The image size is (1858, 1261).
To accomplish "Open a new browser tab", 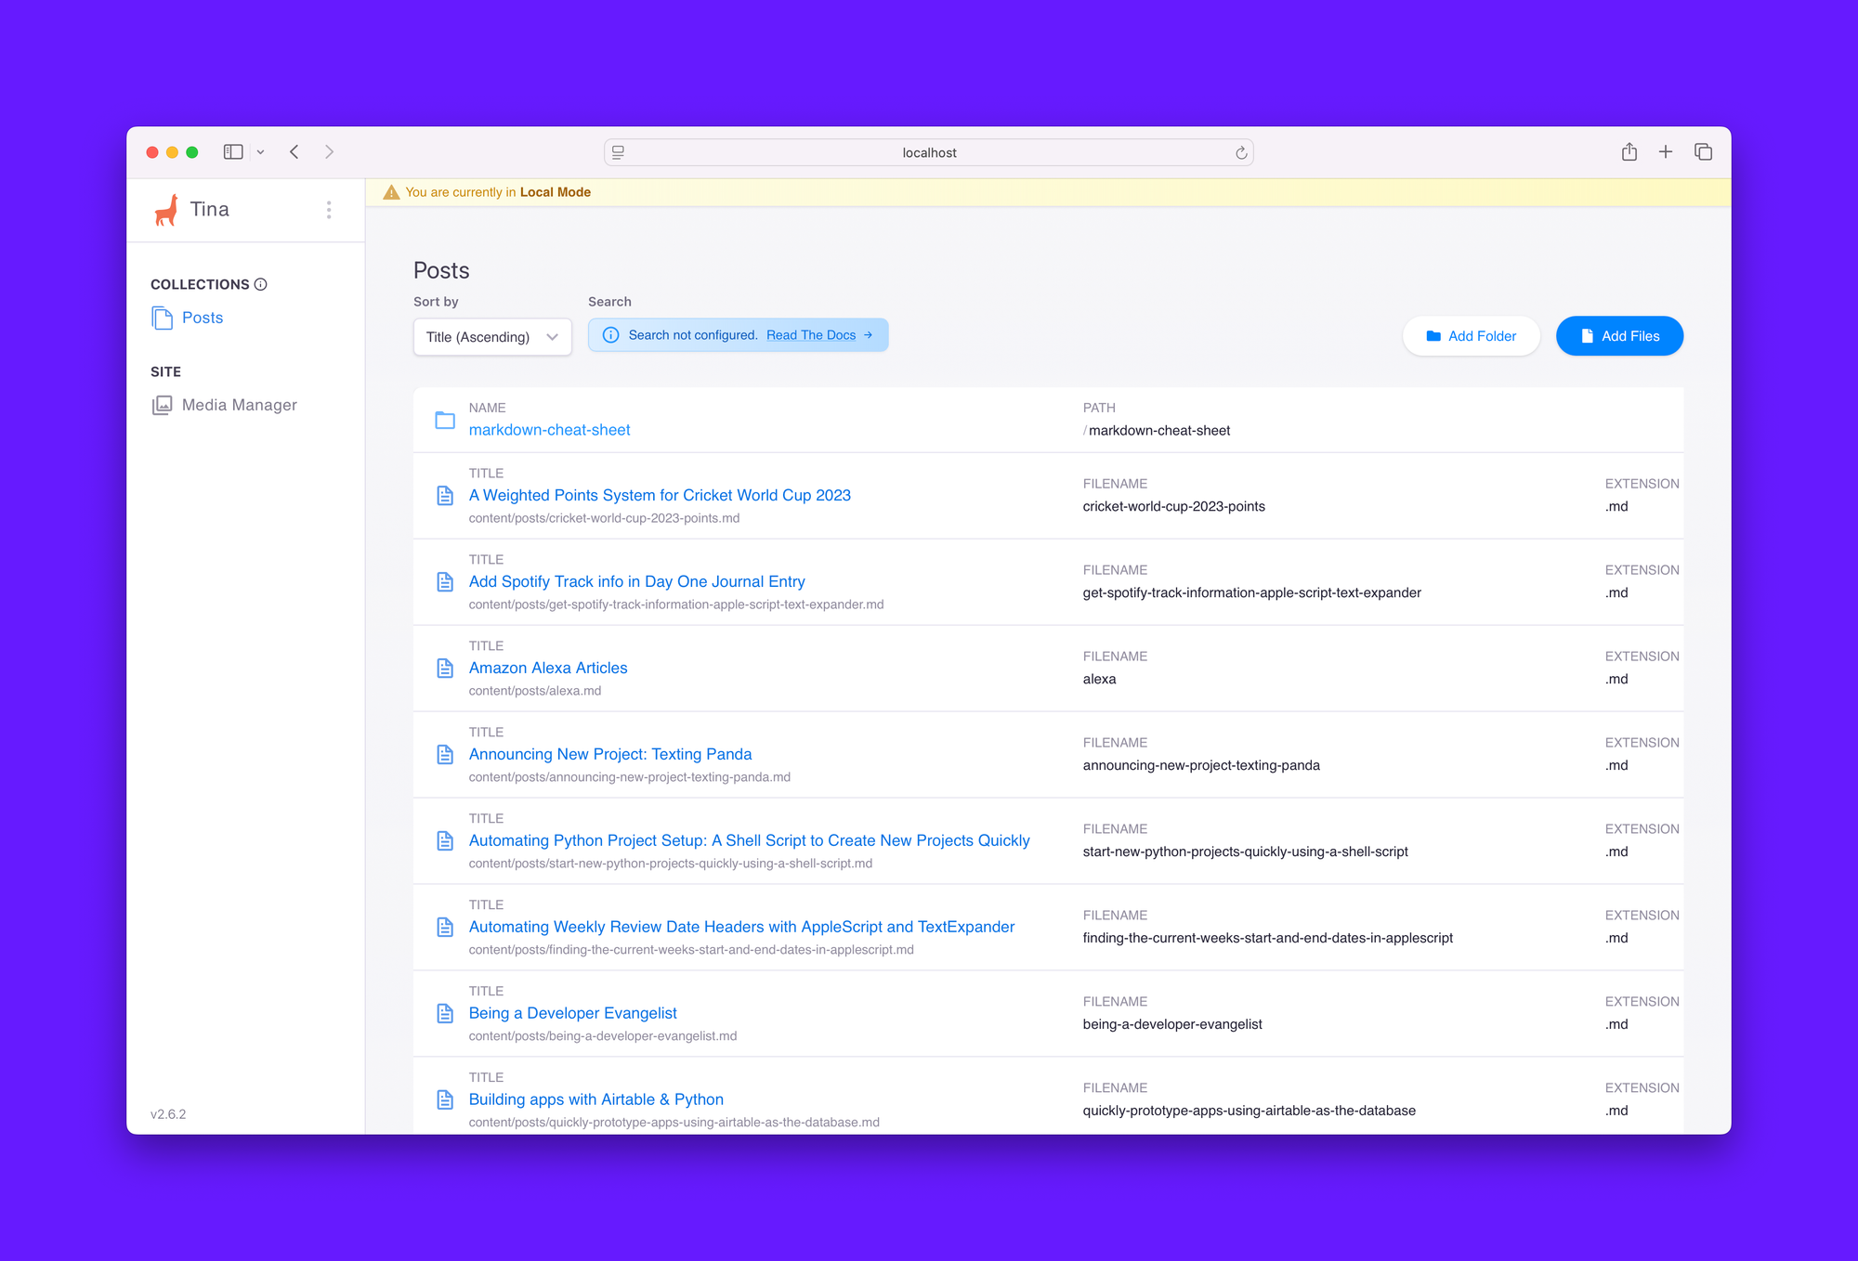I will pyautogui.click(x=1666, y=151).
